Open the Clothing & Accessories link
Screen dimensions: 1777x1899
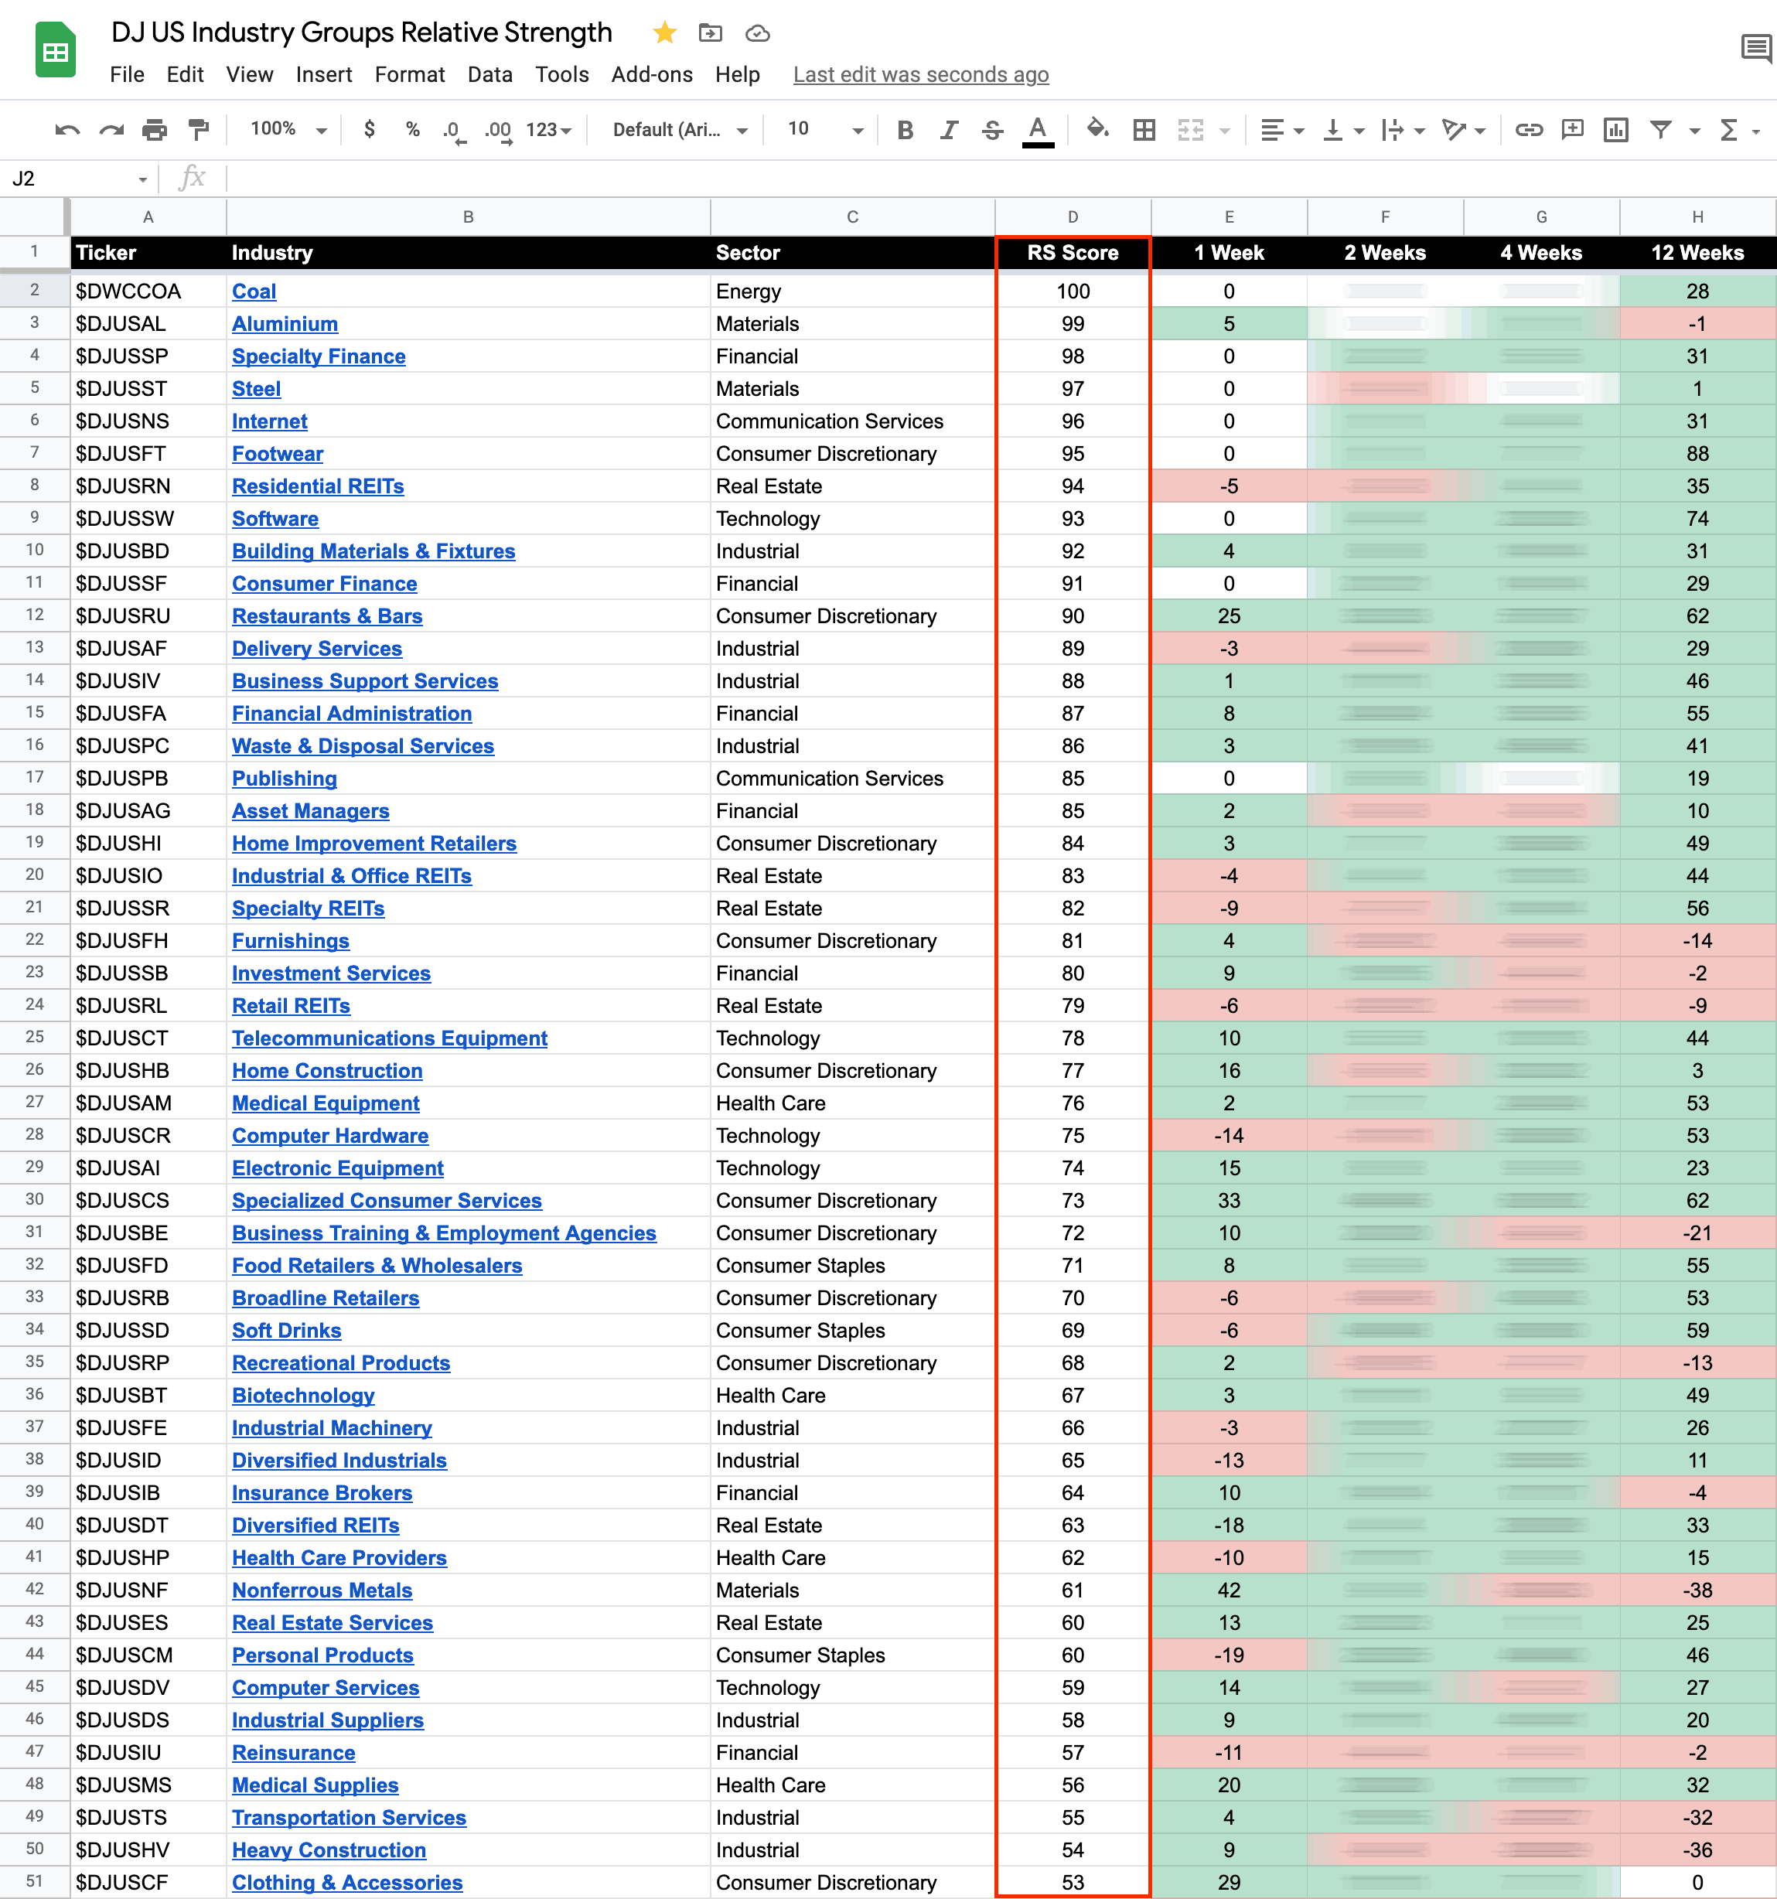pos(346,1883)
